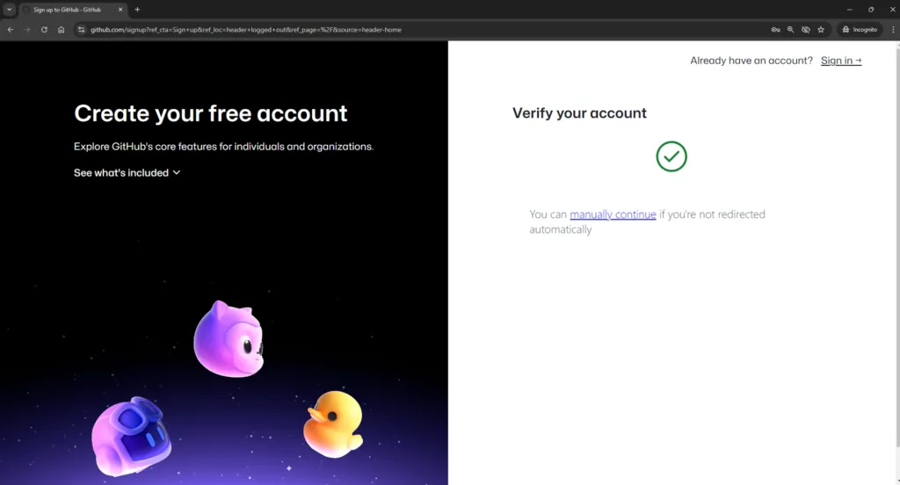Click the manually continue link
The width and height of the screenshot is (900, 485).
point(613,214)
